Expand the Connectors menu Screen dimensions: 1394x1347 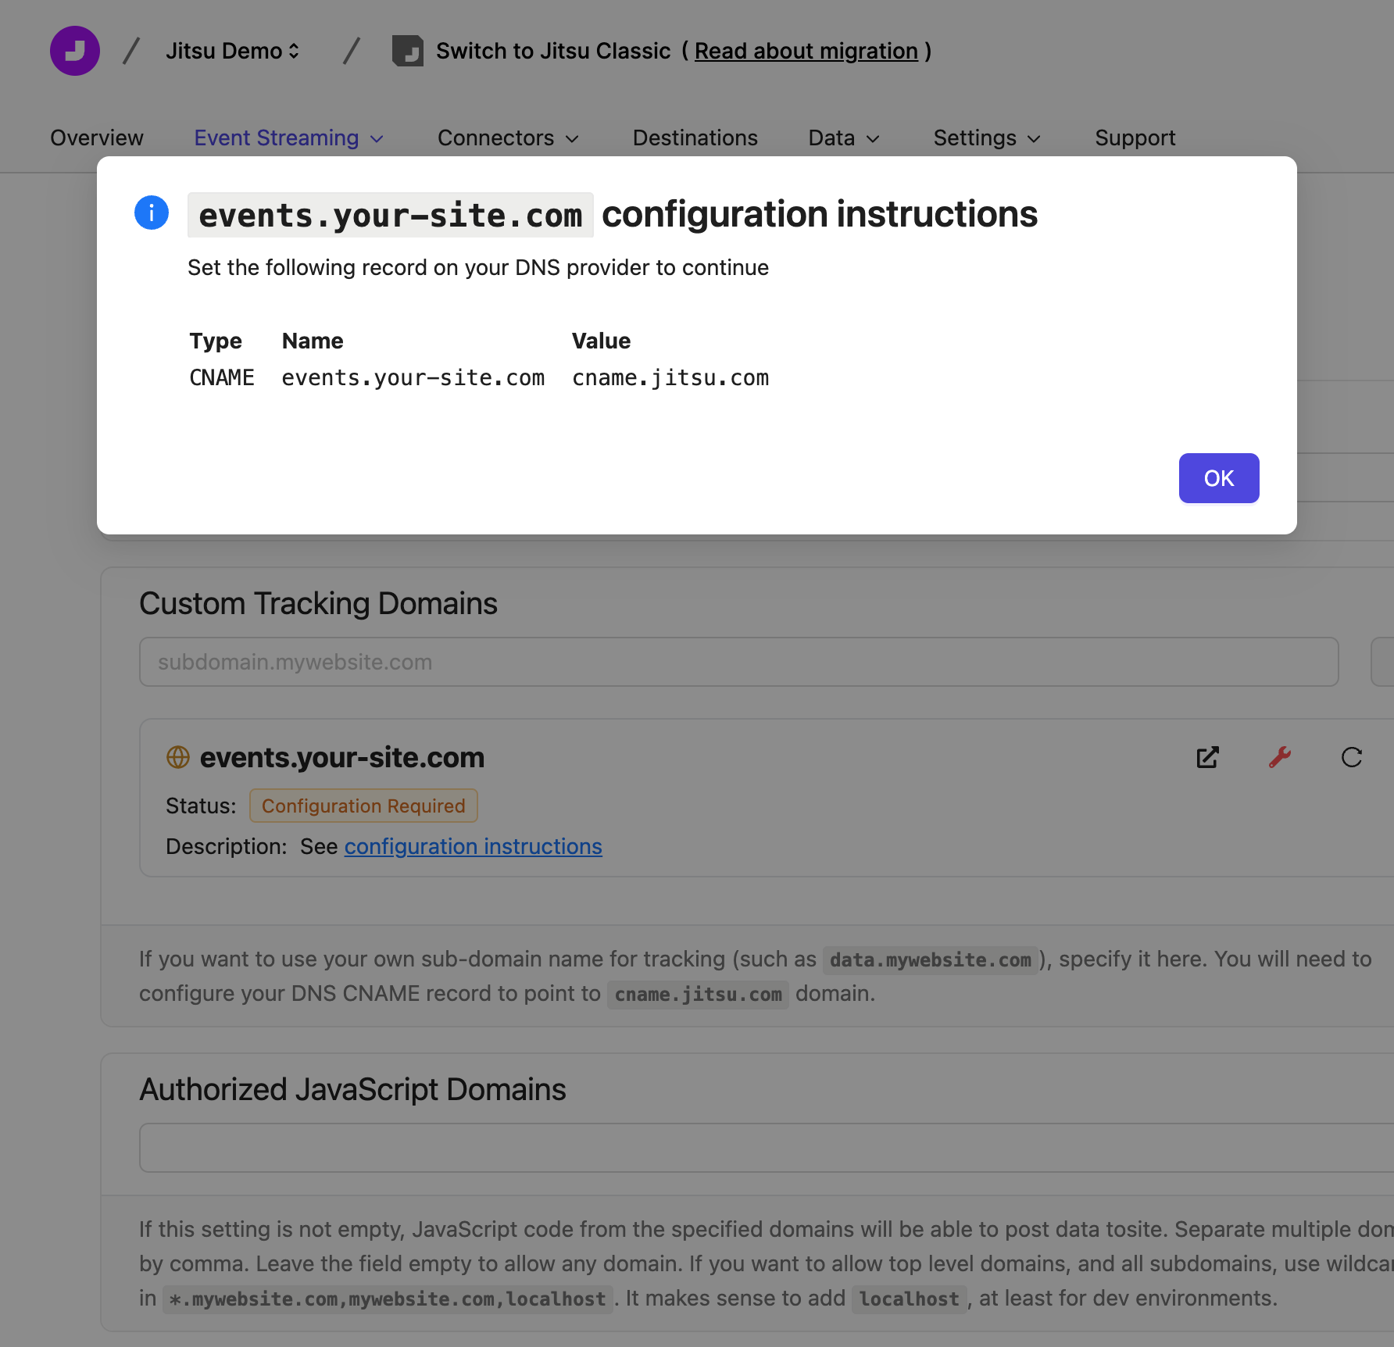tap(508, 138)
